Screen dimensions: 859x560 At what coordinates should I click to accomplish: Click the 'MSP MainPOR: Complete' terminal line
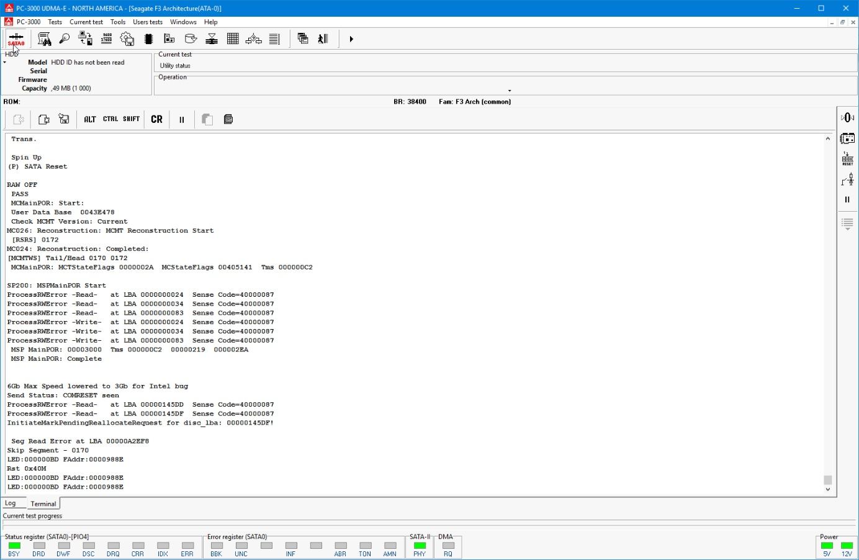(x=56, y=359)
